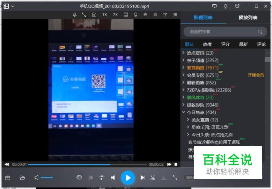The height and width of the screenshot is (189, 272).
Task: Open the main menu icon in the title bar
Action: (6, 6)
